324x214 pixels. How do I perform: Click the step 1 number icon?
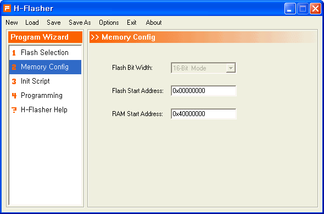click(14, 53)
